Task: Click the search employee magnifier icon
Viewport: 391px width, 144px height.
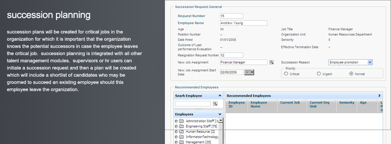Action: (215, 104)
